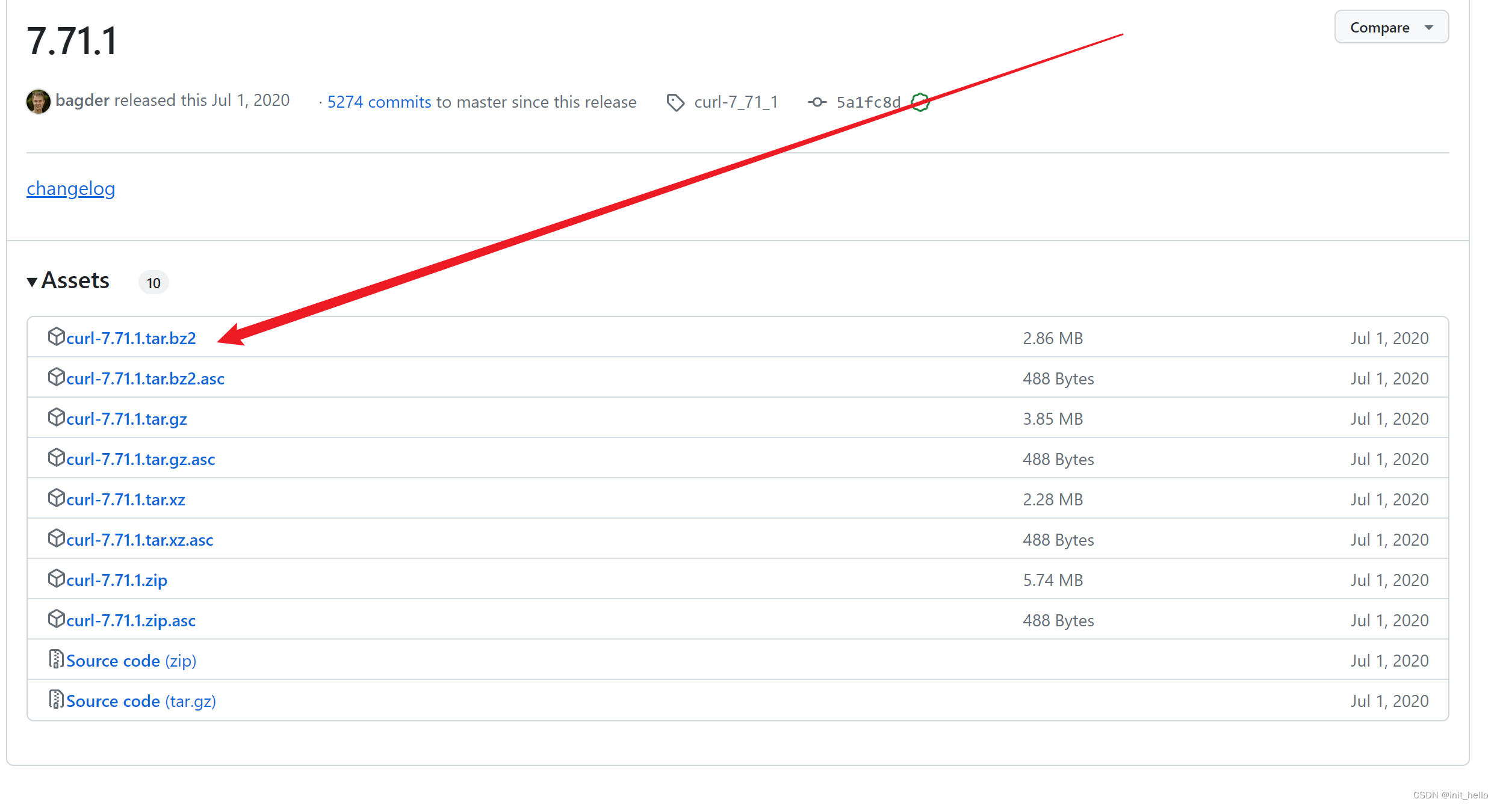Click the 7.71.1 release title
The image size is (1497, 805).
[x=72, y=41]
